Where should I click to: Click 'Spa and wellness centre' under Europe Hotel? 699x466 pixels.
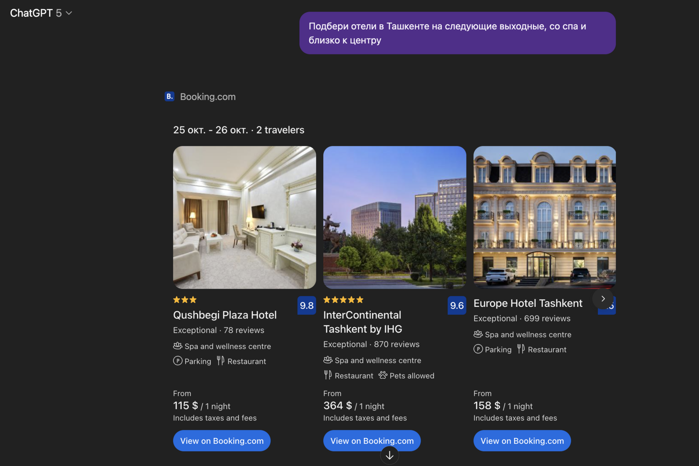(x=528, y=335)
